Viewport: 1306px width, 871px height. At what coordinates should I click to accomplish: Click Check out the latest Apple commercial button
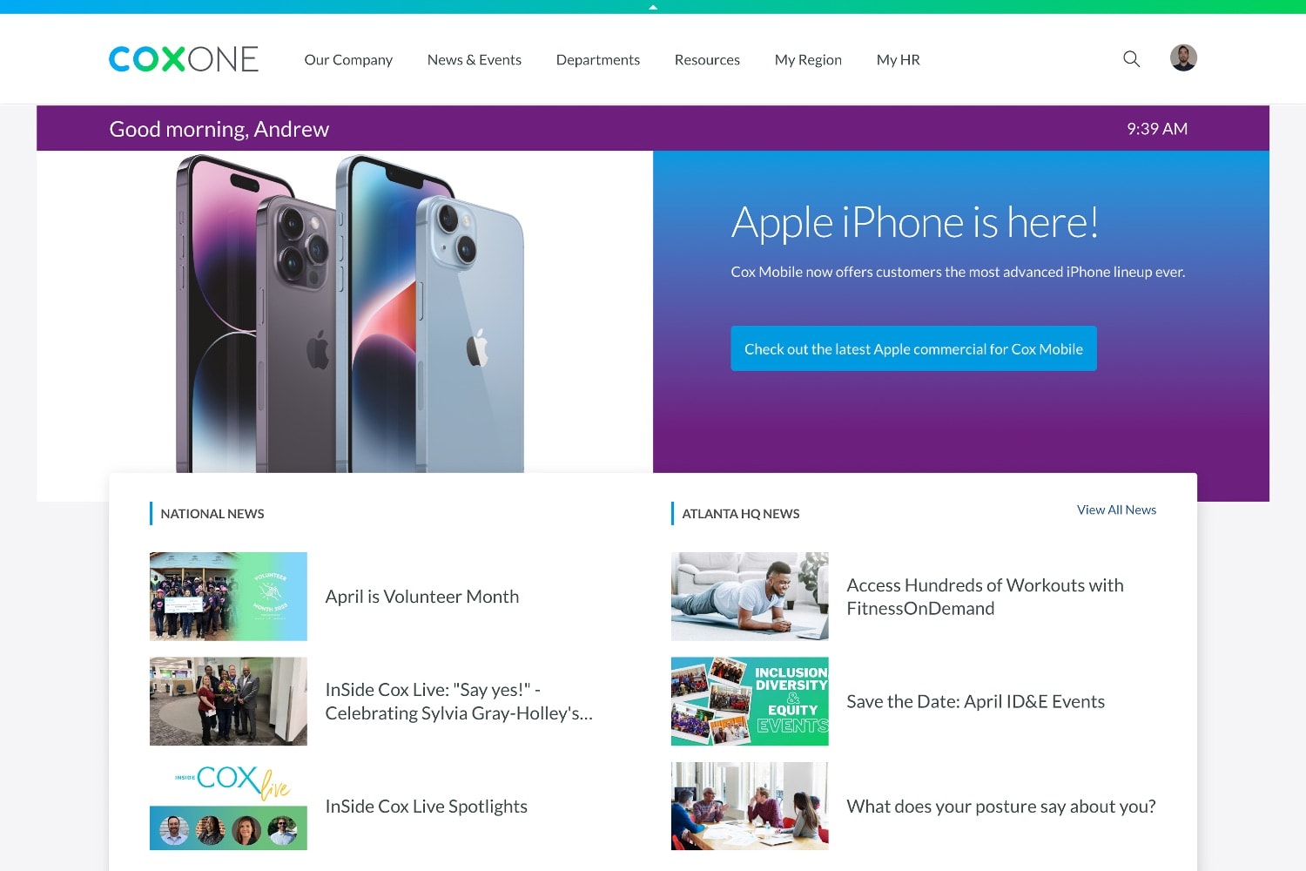coord(913,348)
